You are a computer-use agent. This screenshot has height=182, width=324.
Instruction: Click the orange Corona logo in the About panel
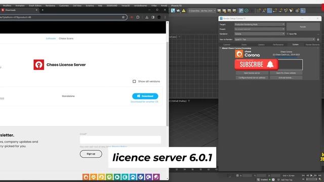239,54
